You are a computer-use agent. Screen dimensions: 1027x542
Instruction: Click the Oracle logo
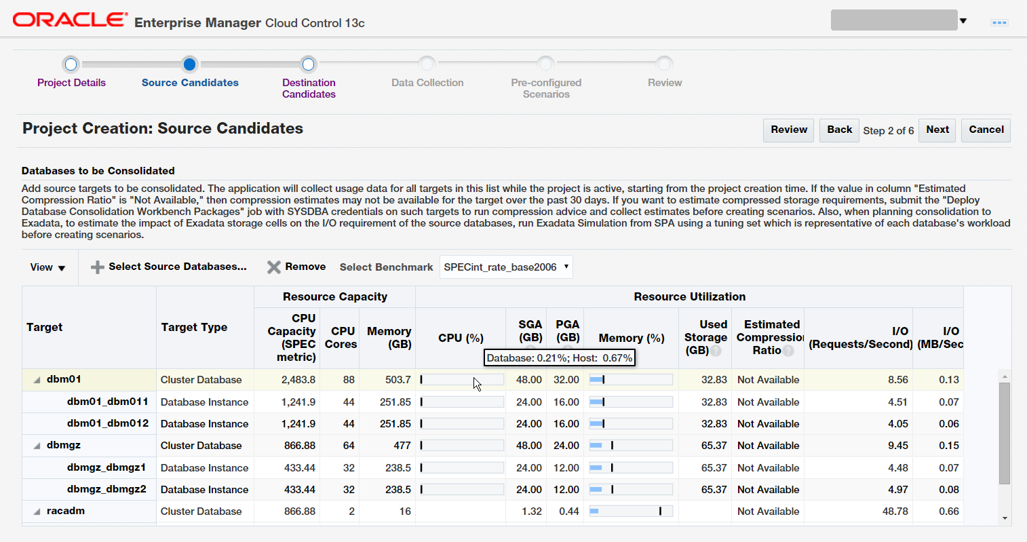70,20
